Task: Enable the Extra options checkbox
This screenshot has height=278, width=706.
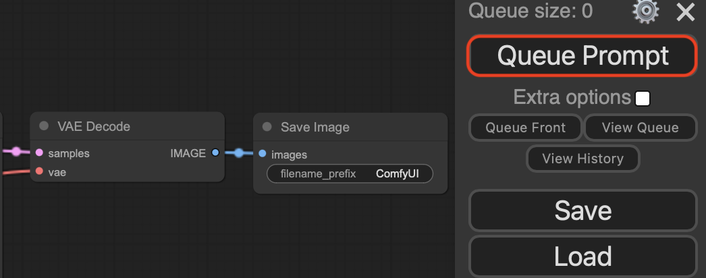Action: point(643,99)
